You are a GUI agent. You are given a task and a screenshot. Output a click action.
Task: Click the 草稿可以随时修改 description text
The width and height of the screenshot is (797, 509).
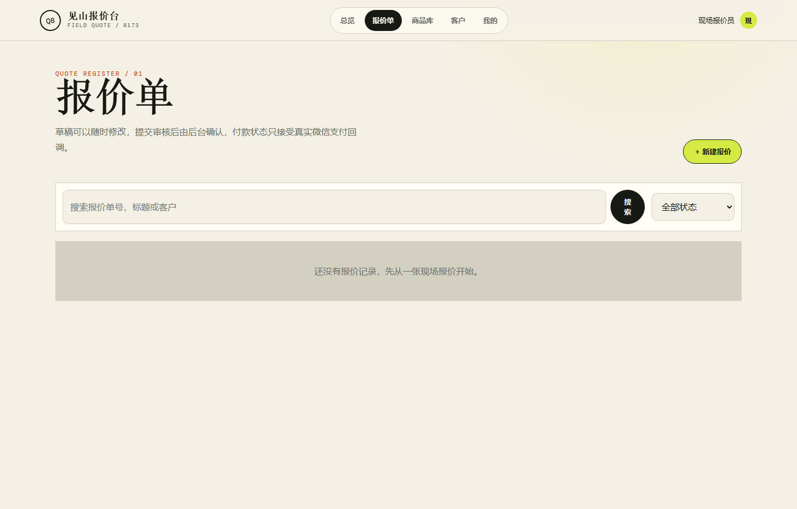click(x=206, y=139)
